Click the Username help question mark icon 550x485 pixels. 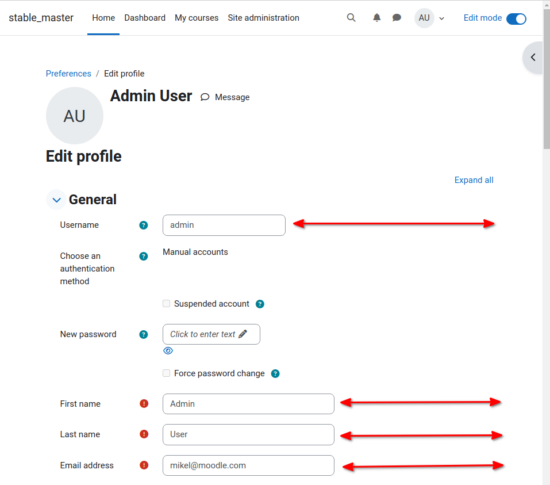[144, 225]
